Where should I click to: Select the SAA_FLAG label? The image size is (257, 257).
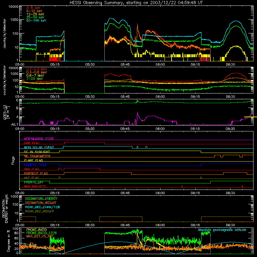(31, 169)
